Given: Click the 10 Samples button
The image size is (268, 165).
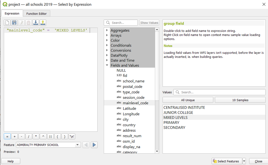Looking at the screenshot, I should [x=240, y=100].
